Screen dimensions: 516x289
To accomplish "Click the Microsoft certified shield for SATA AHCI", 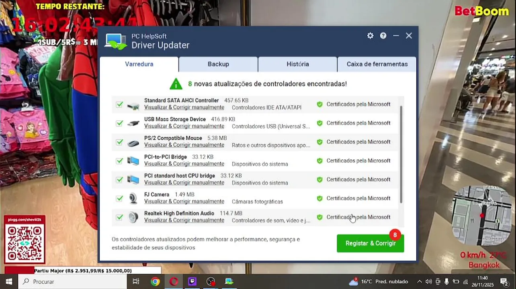I will click(x=319, y=104).
